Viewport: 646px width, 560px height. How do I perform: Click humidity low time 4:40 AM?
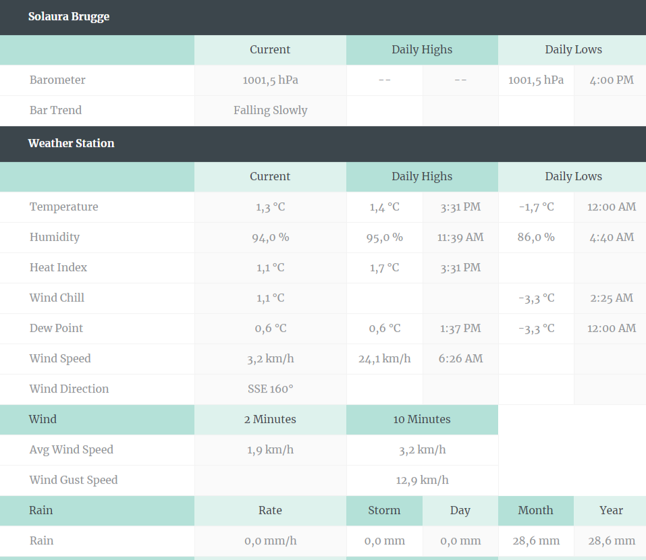612,237
